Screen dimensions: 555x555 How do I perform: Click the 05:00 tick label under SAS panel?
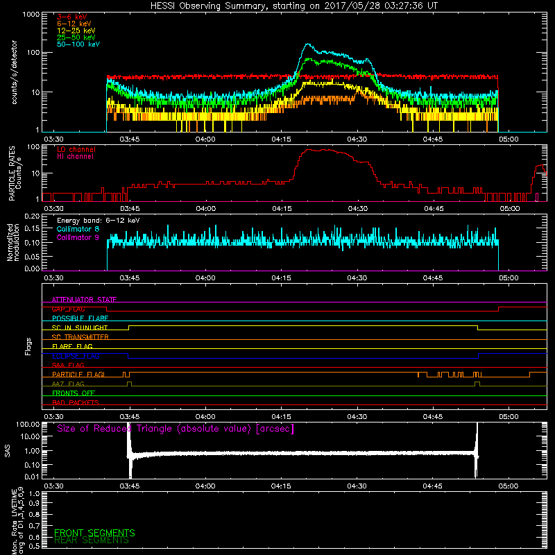tap(509, 486)
